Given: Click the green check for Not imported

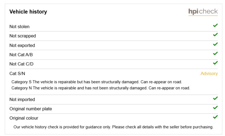Looking at the screenshot, I should (215, 98).
